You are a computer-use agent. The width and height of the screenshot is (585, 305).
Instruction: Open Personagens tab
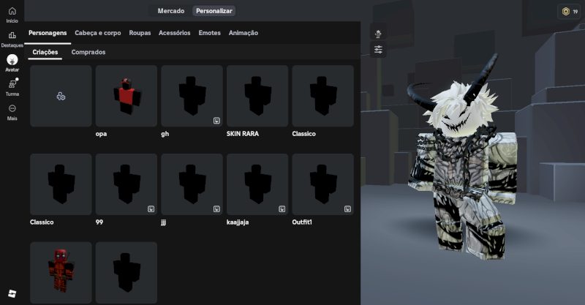point(48,33)
